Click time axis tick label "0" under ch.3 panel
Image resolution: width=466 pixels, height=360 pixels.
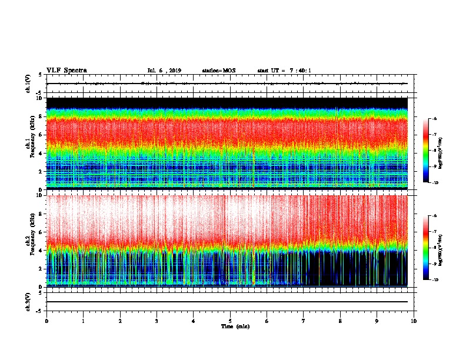46,321
